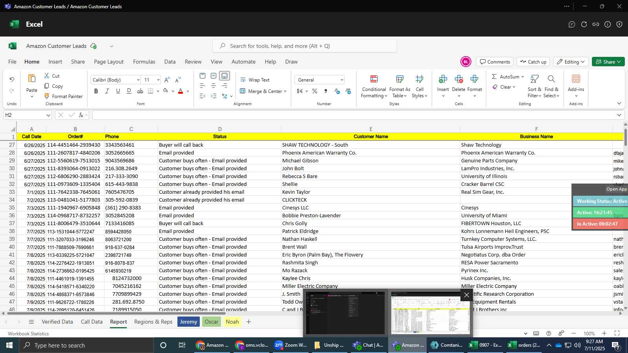Screen dimensions: 628x353
Task: Toggle bottom align for cells
Action: tap(225, 76)
